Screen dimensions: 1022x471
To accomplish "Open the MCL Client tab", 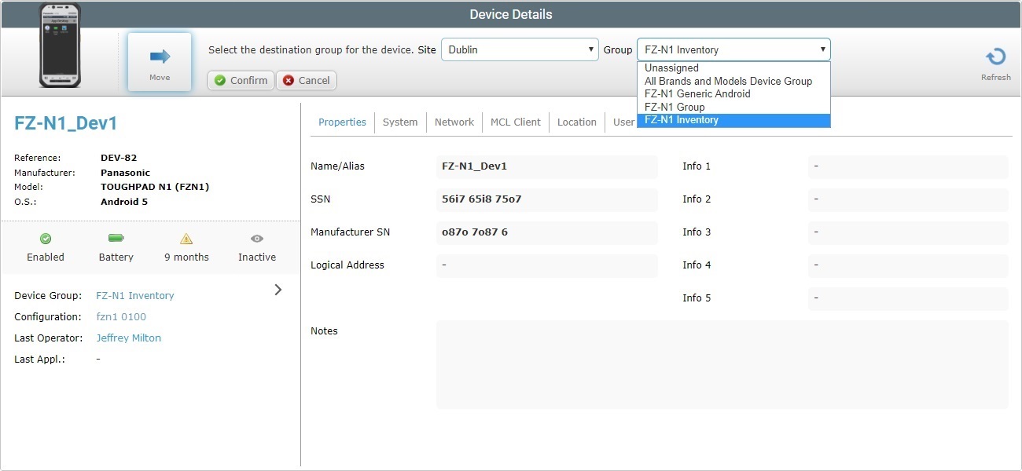I will click(x=515, y=122).
